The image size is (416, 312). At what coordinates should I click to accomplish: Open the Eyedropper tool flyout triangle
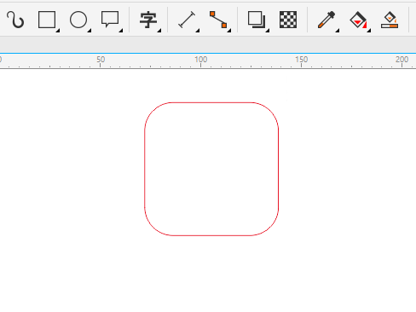coord(338,31)
